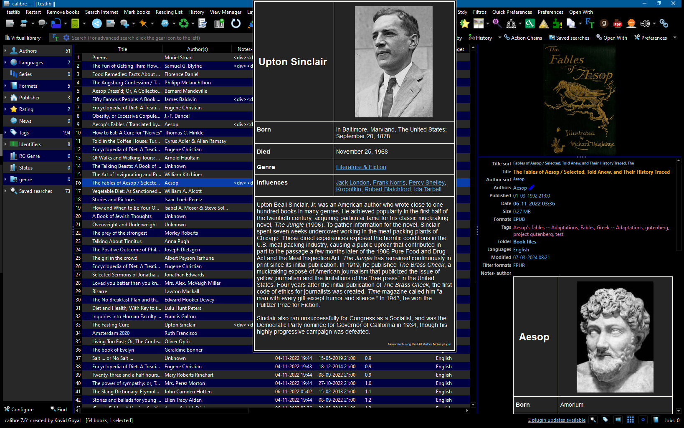This screenshot has width=684, height=428.
Task: Click the green recycle icon in toolbar
Action: (x=184, y=24)
